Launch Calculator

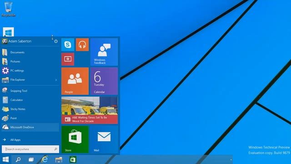coord(30,100)
